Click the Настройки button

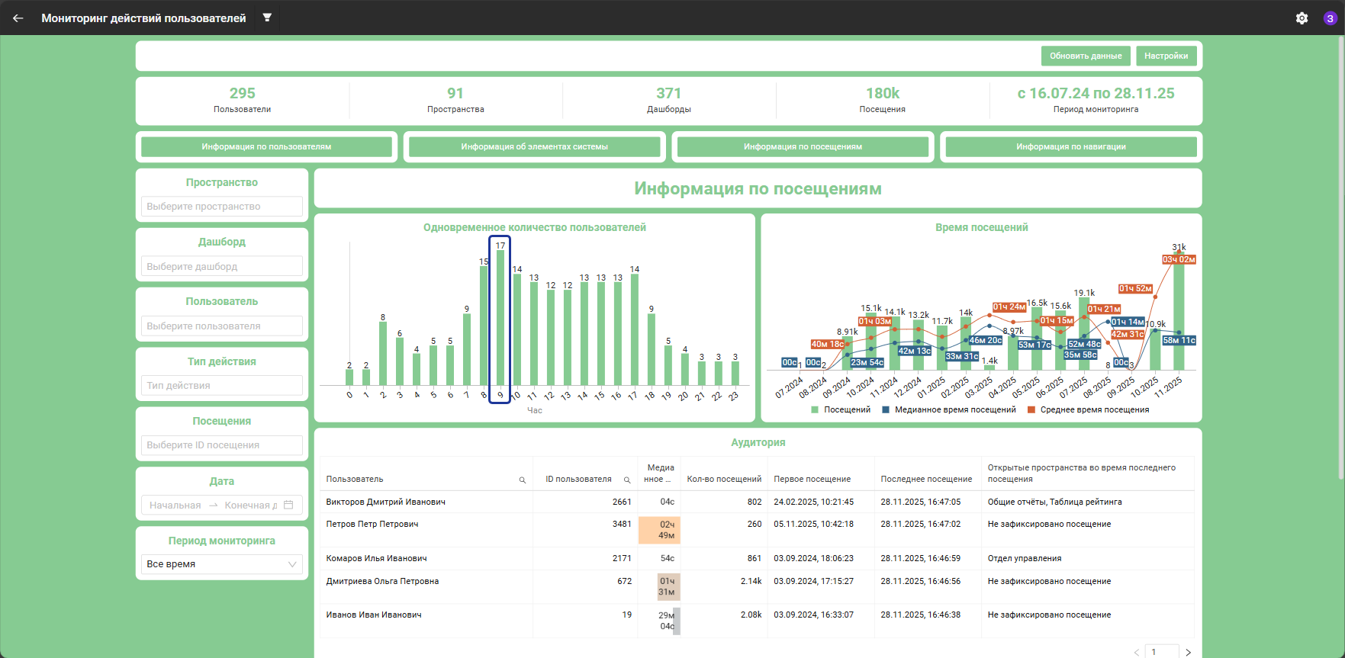(x=1166, y=56)
